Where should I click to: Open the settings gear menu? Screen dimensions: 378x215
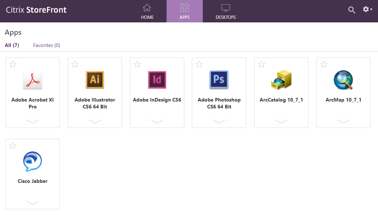point(367,9)
